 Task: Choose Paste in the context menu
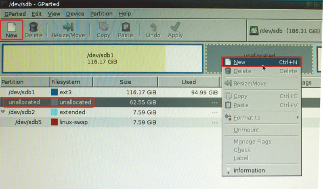(261, 105)
